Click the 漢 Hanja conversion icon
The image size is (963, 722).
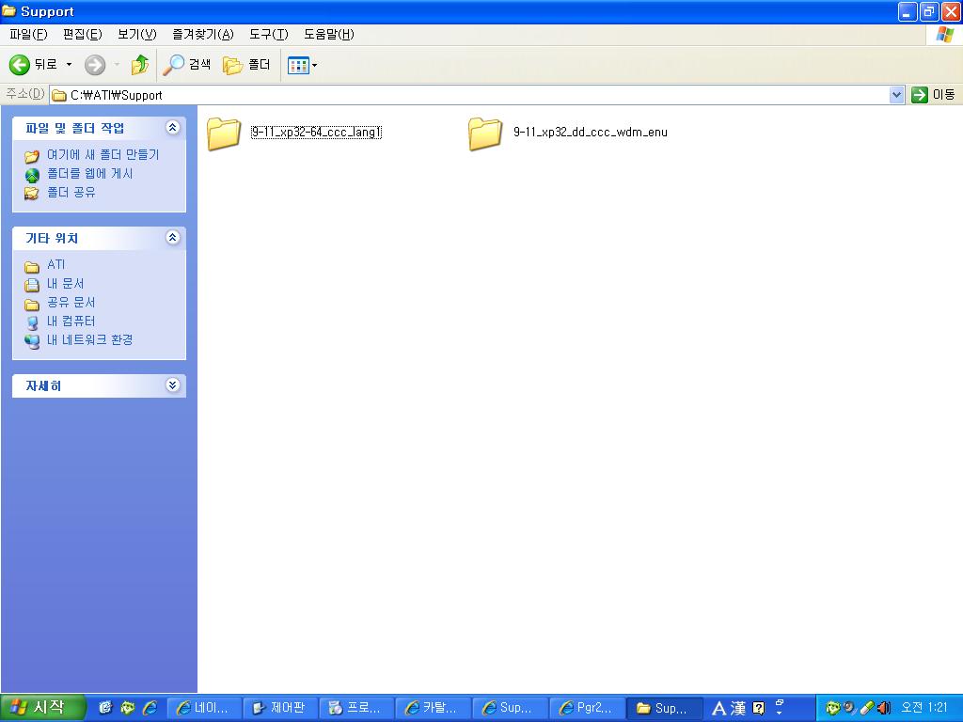[737, 709]
